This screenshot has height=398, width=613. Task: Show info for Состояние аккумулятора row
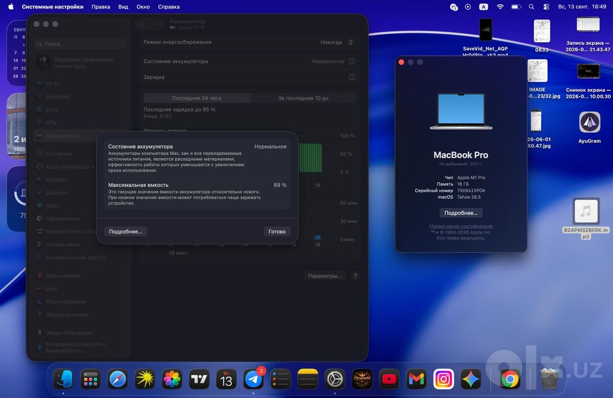[352, 61]
